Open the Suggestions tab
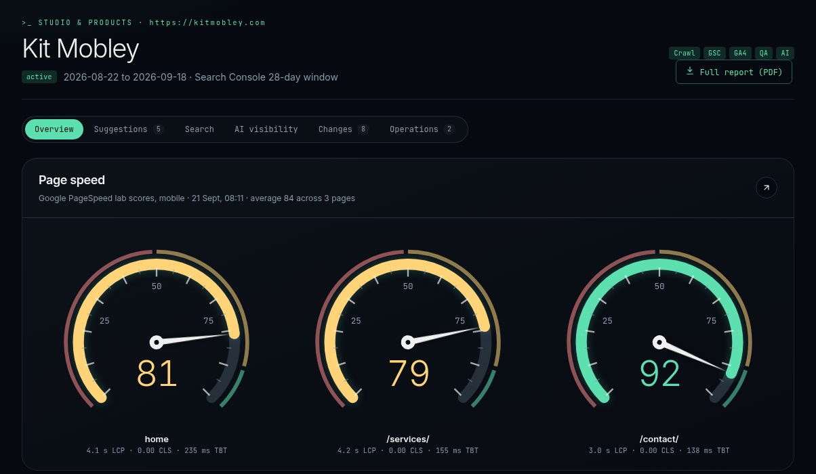The image size is (816, 474). pyautogui.click(x=129, y=129)
